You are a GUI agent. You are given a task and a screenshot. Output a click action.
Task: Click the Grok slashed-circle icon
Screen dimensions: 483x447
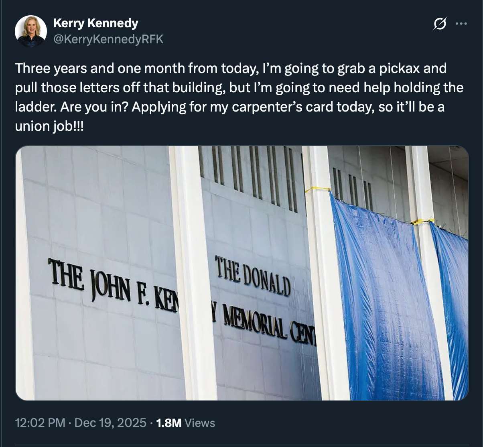pos(440,24)
